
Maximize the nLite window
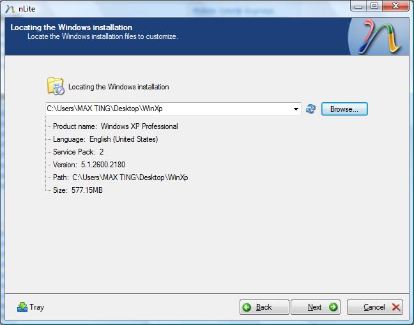click(374, 6)
